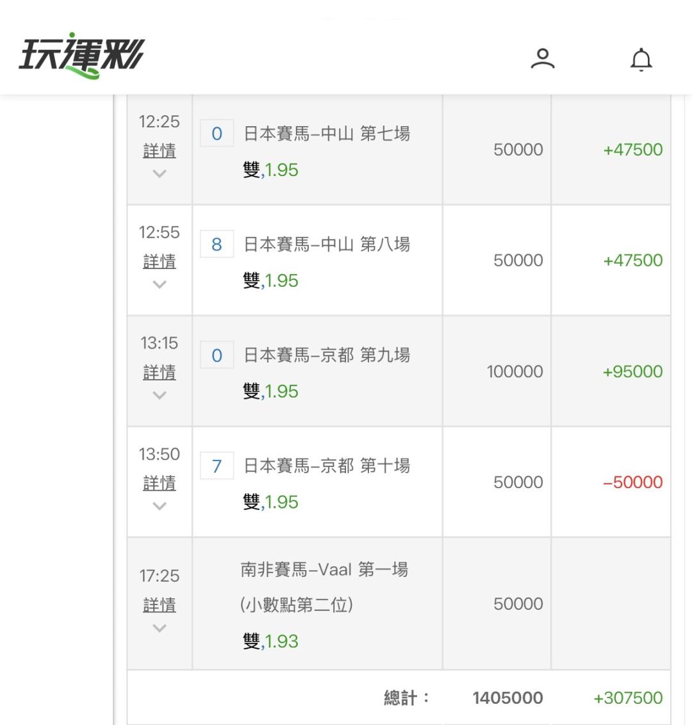Image resolution: width=692 pixels, height=725 pixels.
Task: Click 詳情 for the 17:25 Vaal bet
Action: pos(160,605)
